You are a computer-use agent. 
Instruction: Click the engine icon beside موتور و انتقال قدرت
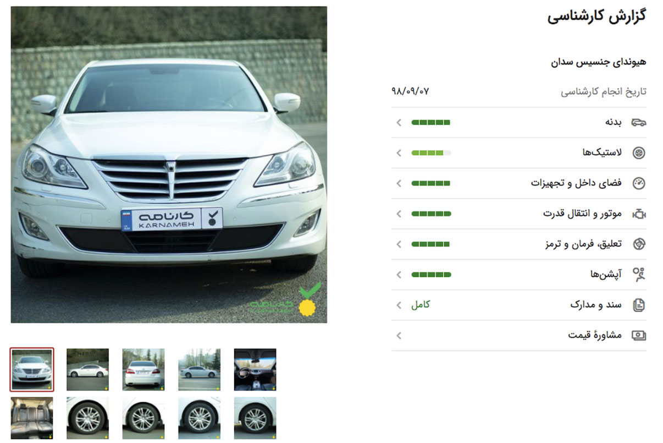click(639, 214)
